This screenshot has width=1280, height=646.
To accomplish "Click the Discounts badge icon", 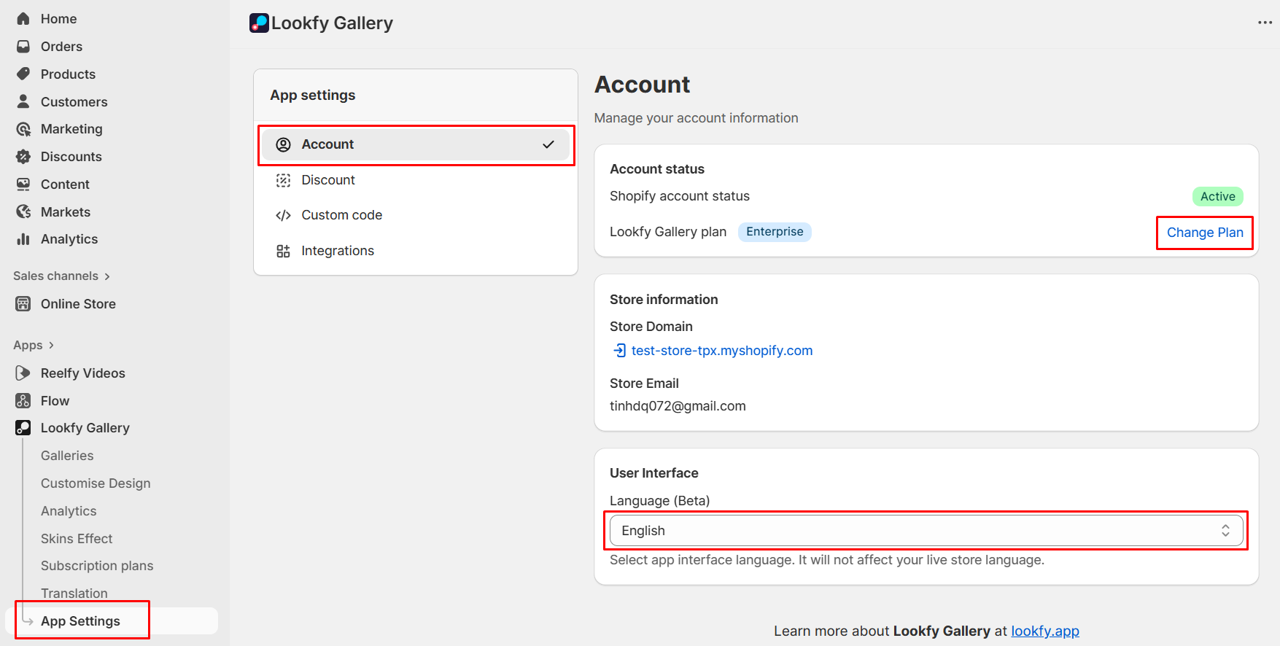I will click(x=23, y=157).
